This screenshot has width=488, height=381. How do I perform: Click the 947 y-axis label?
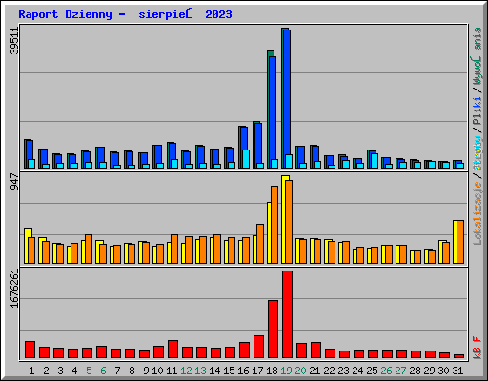[x=14, y=182]
